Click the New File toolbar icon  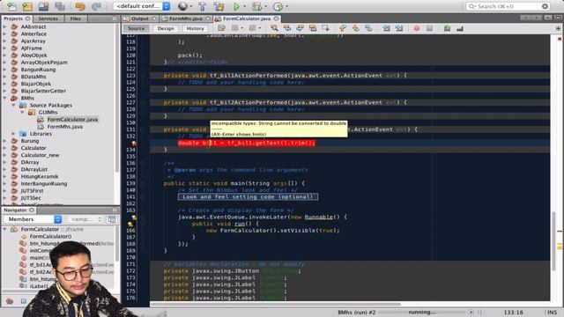click(11, 6)
